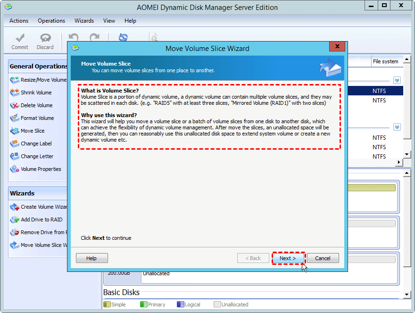Screen dimensions: 415x313
Task: Open the Help menu
Action: (130, 21)
